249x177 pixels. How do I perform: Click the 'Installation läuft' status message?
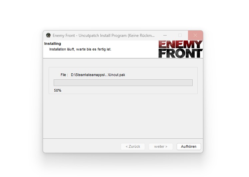(x=80, y=49)
